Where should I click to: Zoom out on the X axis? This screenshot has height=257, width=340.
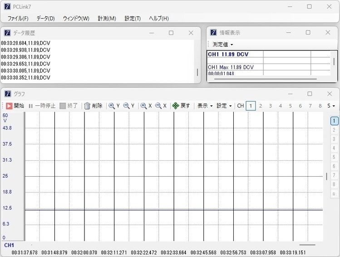coord(161,106)
